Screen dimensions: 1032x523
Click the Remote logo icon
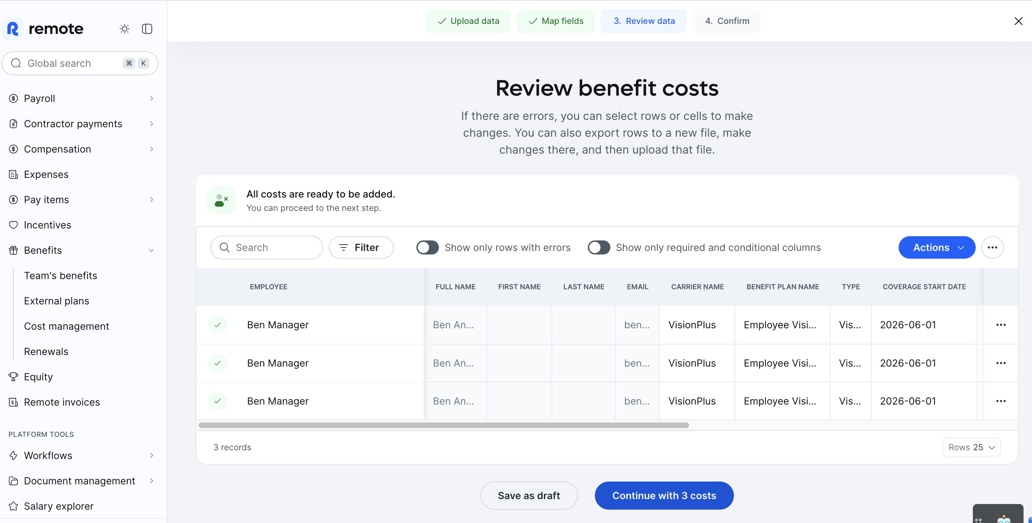(x=13, y=29)
